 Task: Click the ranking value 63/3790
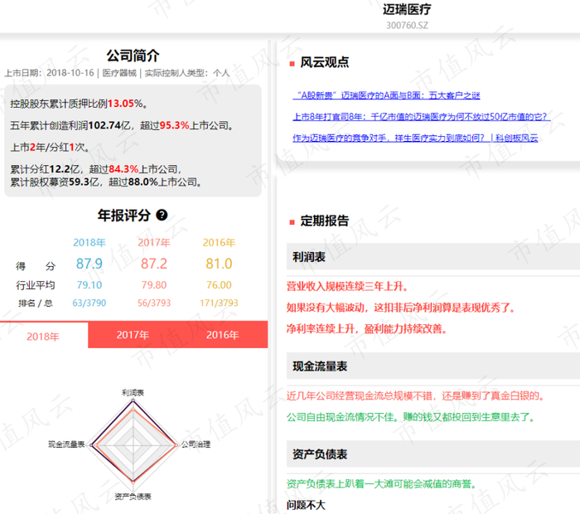[x=89, y=303]
